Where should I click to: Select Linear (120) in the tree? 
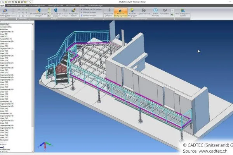[x=4, y=65]
